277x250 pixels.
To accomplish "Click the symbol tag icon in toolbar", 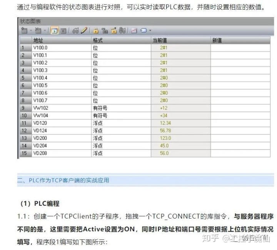I will coord(144,30).
